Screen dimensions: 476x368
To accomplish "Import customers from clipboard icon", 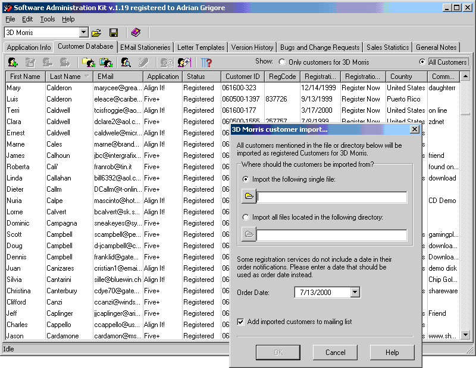I will (106, 62).
